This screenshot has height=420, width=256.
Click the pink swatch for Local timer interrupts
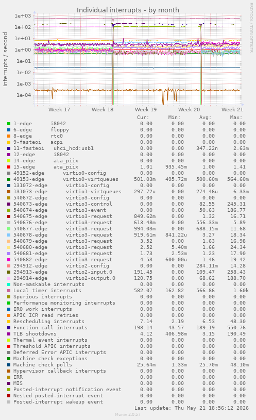(9, 291)
